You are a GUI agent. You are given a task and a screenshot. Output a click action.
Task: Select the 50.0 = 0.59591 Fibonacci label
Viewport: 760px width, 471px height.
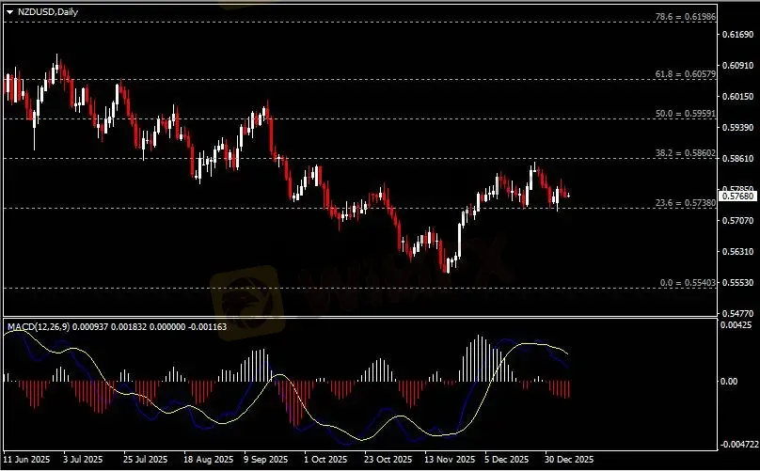coord(686,114)
